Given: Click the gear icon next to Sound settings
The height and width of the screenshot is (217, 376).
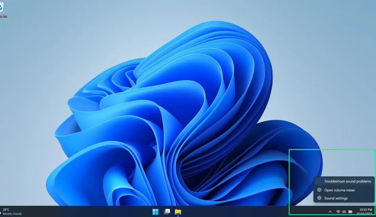Looking at the screenshot, I should tap(319, 198).
